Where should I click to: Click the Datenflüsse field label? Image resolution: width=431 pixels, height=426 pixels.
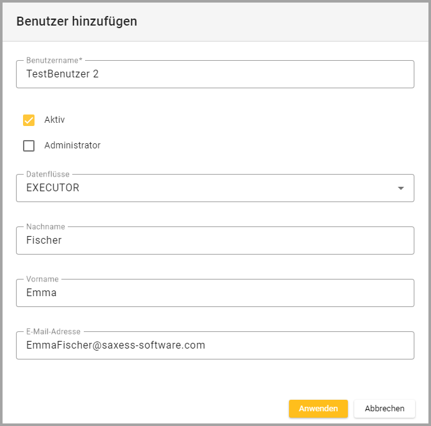[48, 174]
